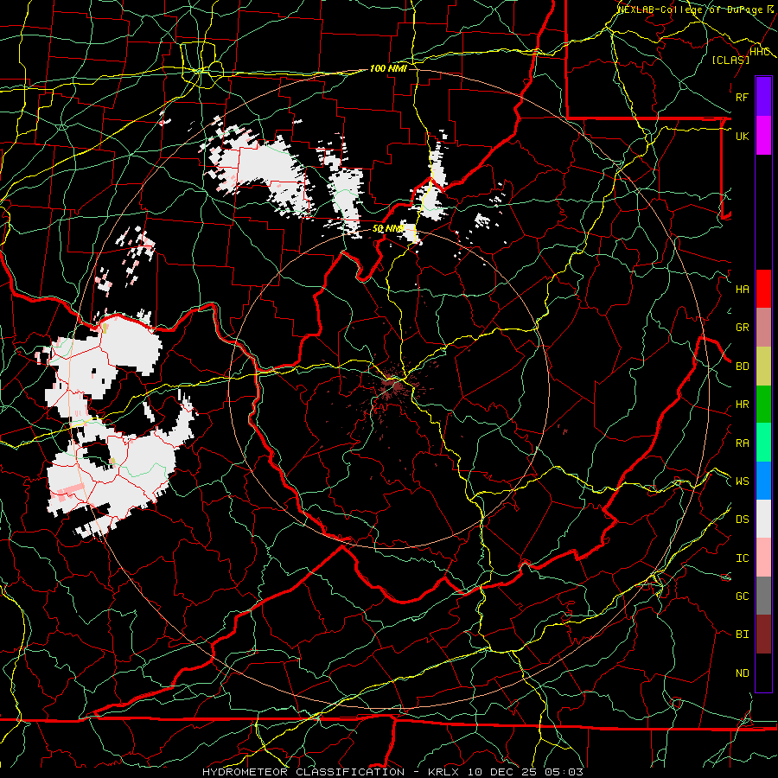Click the radar site center clutter

click(393, 386)
